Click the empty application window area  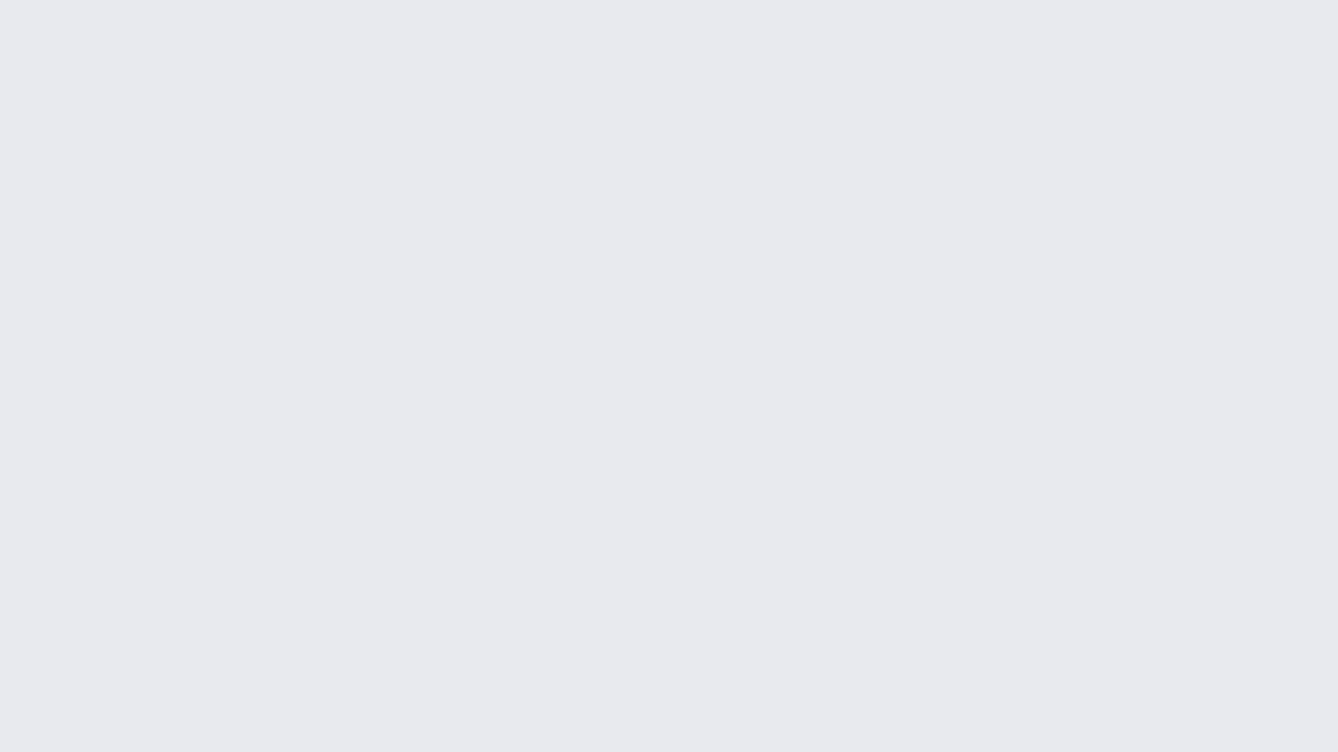[669, 377]
